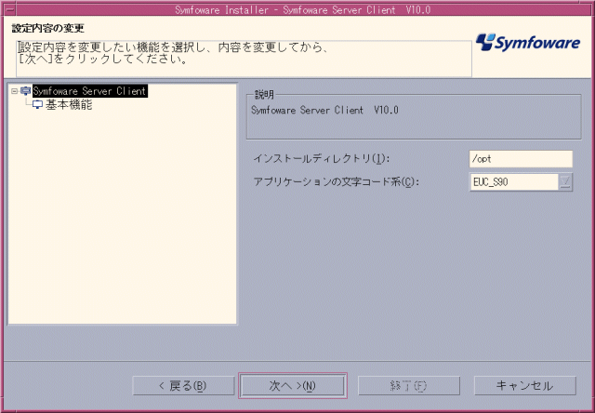
Task: Open the アプリケーションの文字コード系 dropdown arrow
Action: point(565,182)
